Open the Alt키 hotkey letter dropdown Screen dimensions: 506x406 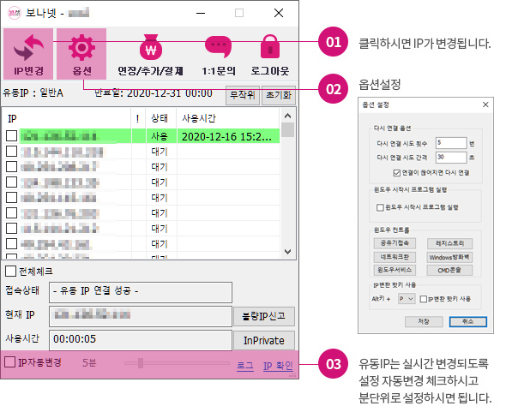pyautogui.click(x=407, y=299)
